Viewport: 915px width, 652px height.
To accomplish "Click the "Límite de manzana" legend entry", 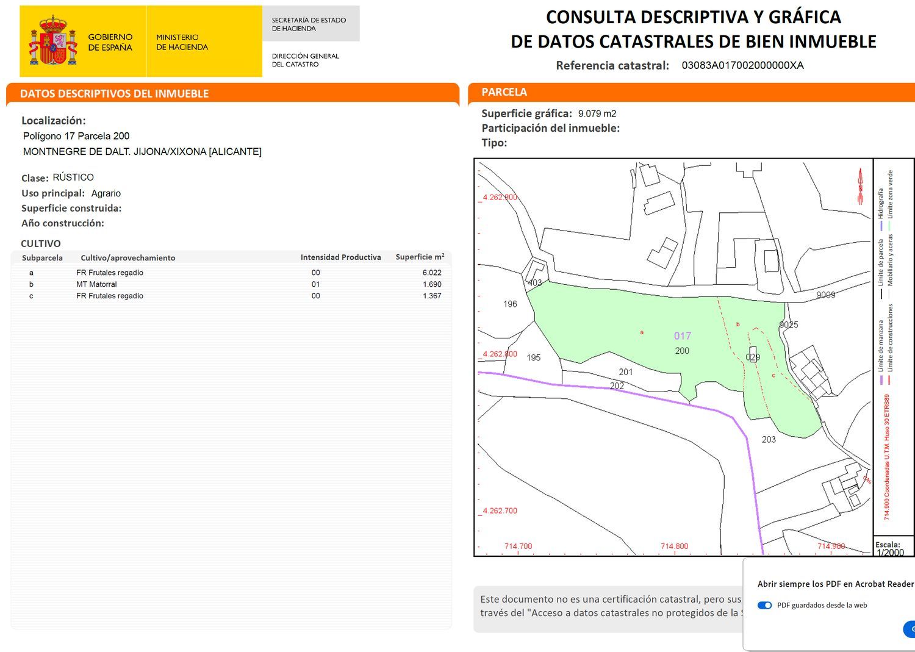I will click(881, 353).
